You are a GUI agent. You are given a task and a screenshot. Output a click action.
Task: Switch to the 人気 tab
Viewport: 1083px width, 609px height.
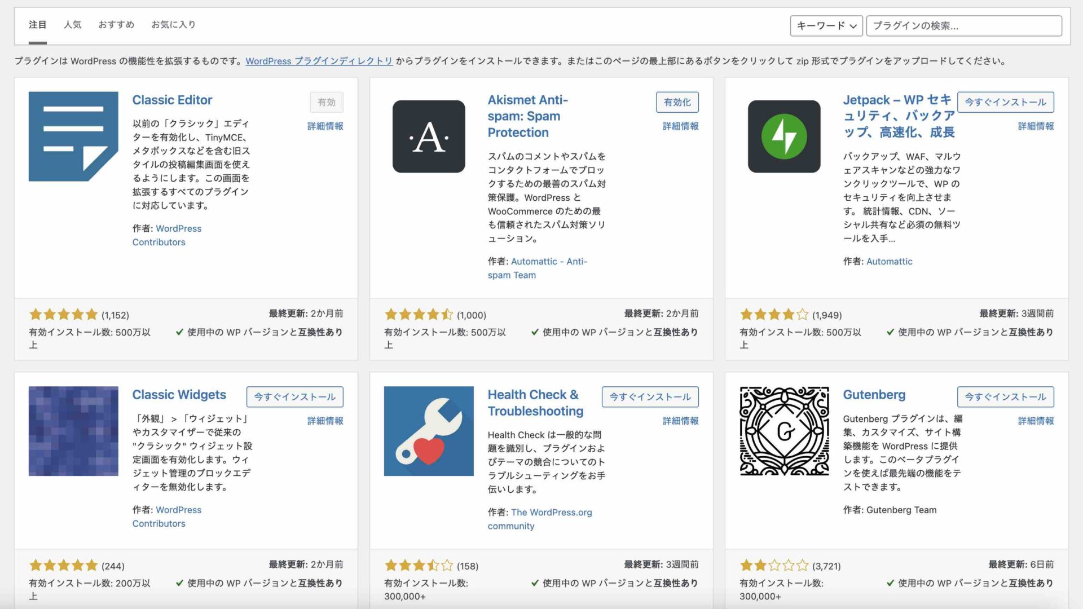tap(72, 25)
